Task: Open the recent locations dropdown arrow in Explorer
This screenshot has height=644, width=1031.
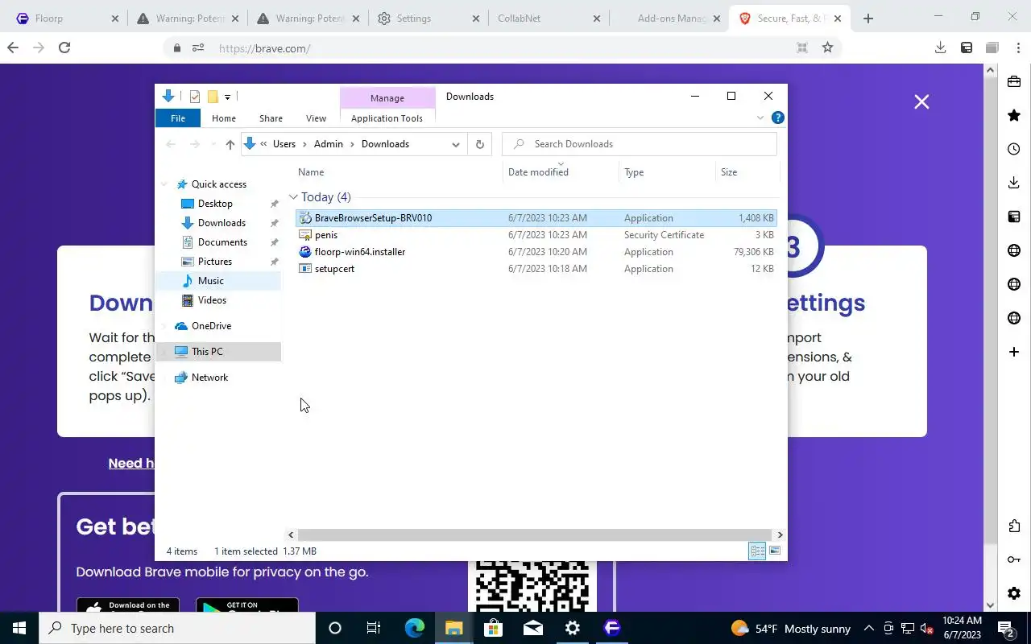Action: click(213, 144)
